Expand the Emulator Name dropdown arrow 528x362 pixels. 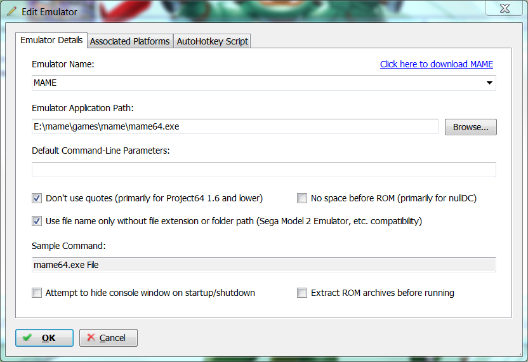[x=489, y=83]
